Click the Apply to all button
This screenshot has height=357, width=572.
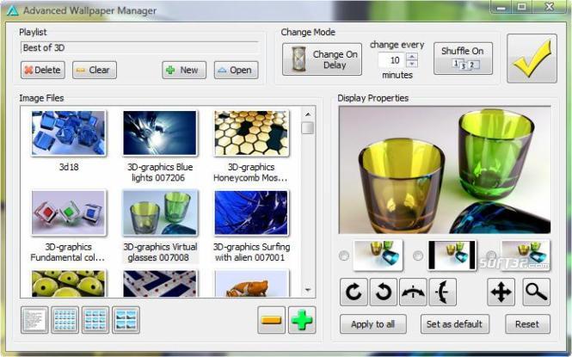coord(372,323)
